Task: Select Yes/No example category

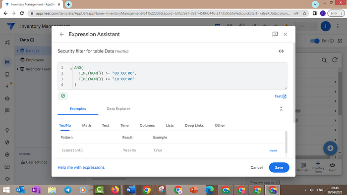Action: tap(65, 125)
